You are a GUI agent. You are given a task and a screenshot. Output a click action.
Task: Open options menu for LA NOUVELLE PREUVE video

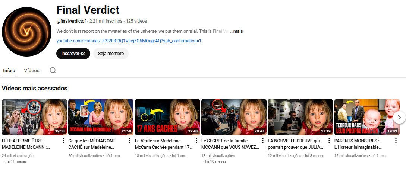pos(329,141)
